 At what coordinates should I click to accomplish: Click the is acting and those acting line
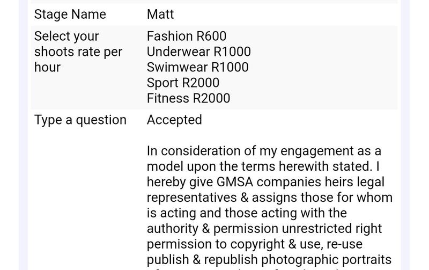coord(247,213)
